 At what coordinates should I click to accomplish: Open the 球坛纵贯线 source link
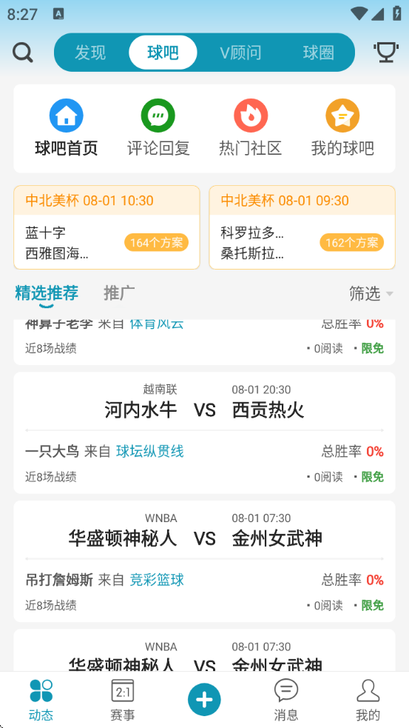point(150,451)
